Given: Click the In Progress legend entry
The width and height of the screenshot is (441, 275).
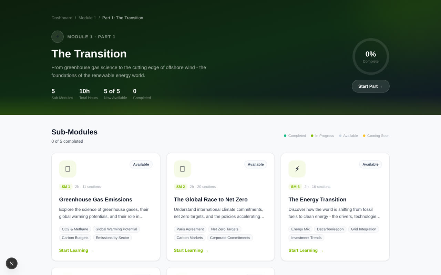Looking at the screenshot, I should click(x=322, y=136).
